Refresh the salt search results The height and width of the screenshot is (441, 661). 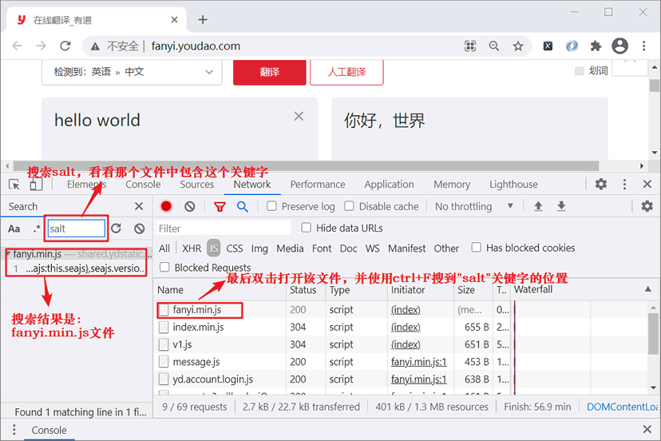pyautogui.click(x=117, y=228)
